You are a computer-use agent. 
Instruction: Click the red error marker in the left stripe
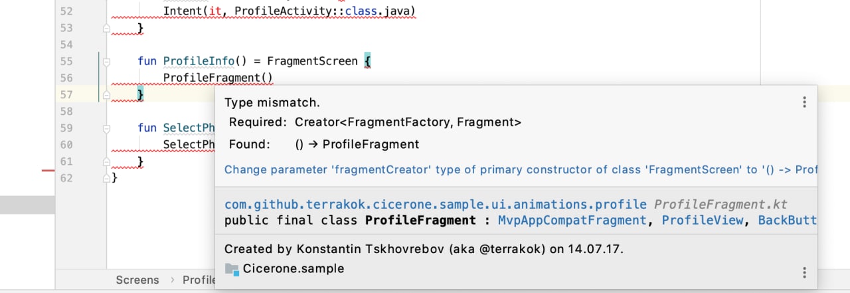[x=48, y=171]
